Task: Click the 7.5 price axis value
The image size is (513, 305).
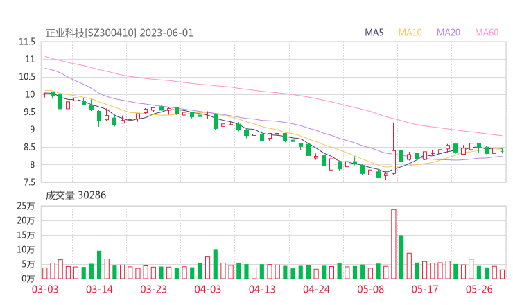Action: tap(28, 182)
